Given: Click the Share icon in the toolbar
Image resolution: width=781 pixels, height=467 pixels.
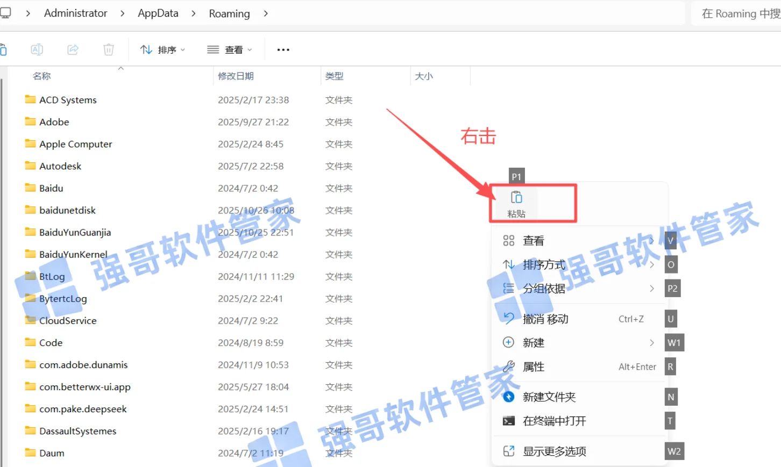Looking at the screenshot, I should click(x=73, y=50).
